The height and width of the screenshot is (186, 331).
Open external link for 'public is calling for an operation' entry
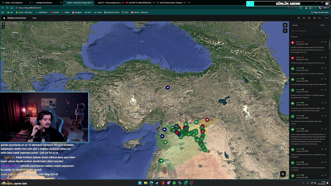325,68
